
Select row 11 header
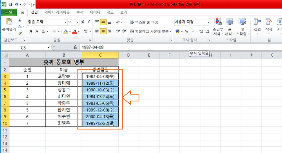click(5, 130)
